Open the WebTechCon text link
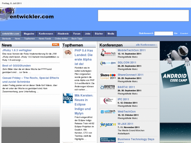Screen dimensions: 191x143 [x=127, y=112]
